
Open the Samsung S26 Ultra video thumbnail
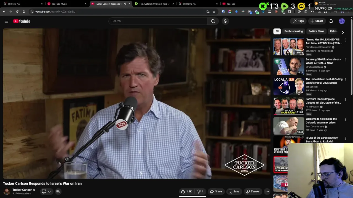[289, 67]
